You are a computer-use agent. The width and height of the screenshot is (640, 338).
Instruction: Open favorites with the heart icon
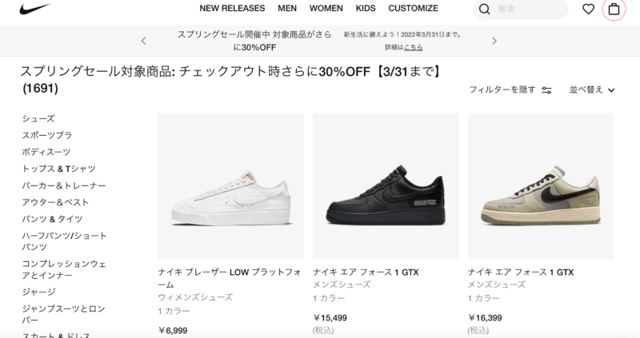(588, 9)
